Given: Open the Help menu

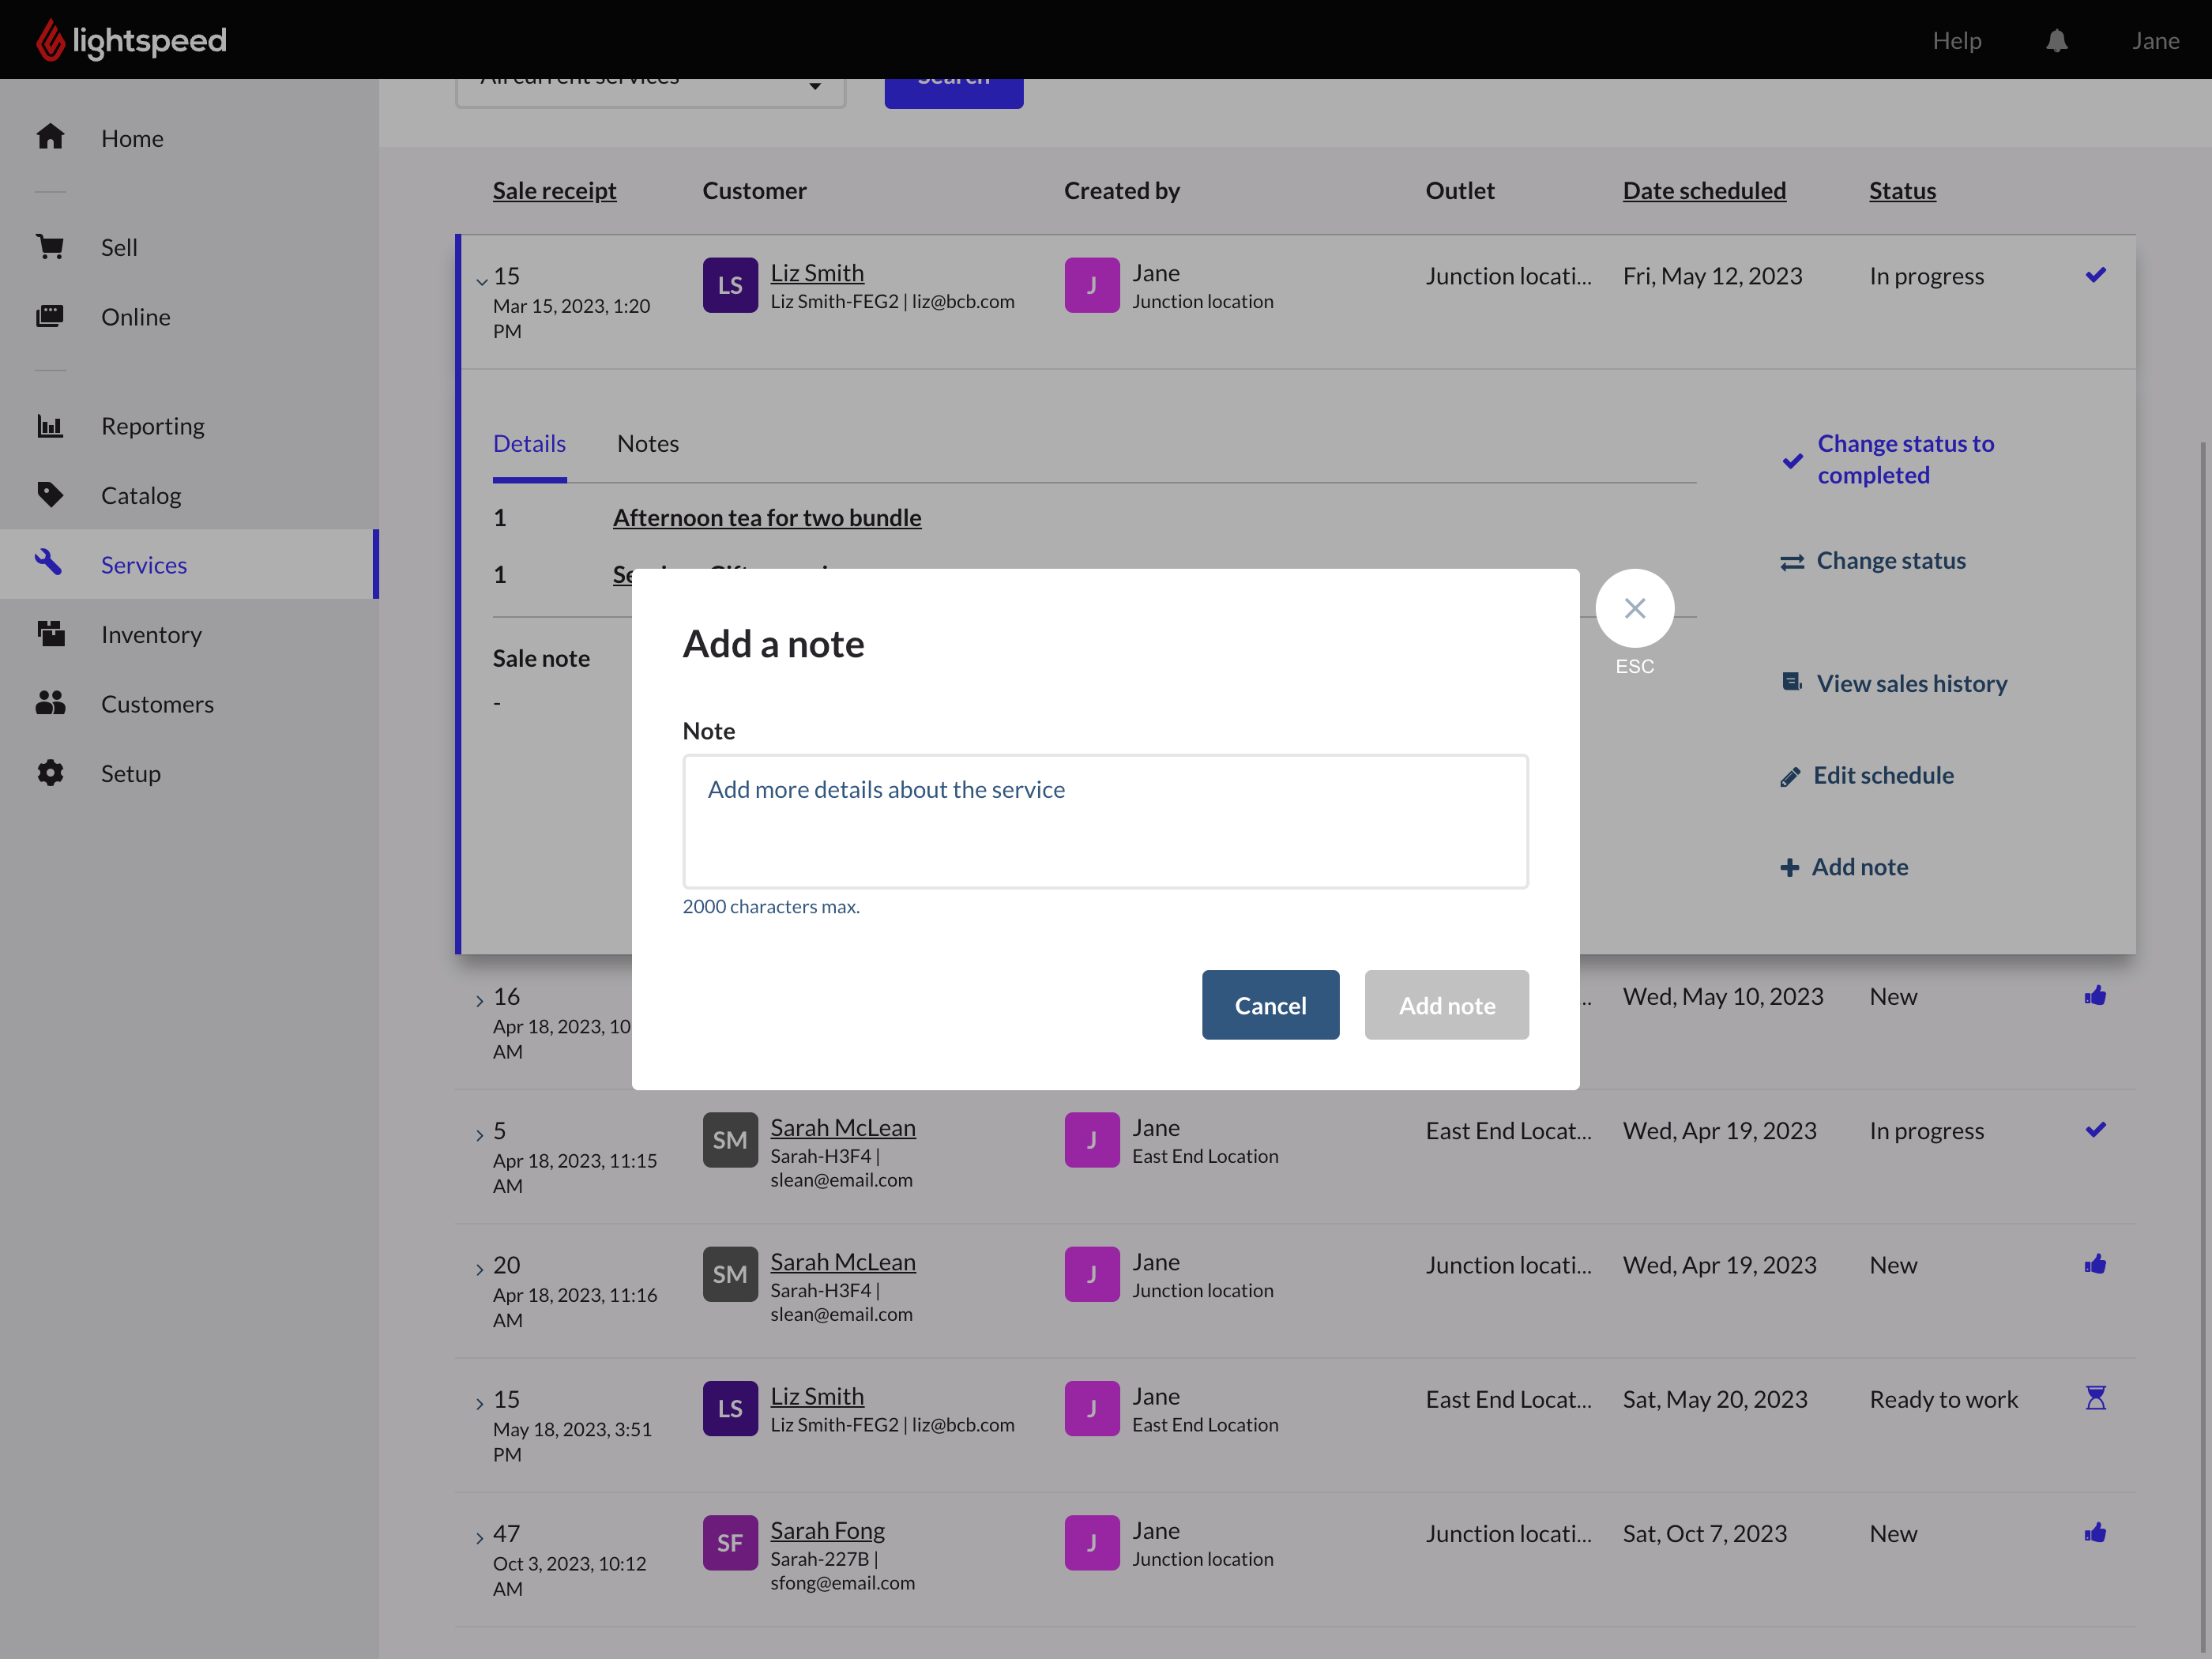Looking at the screenshot, I should (1956, 40).
